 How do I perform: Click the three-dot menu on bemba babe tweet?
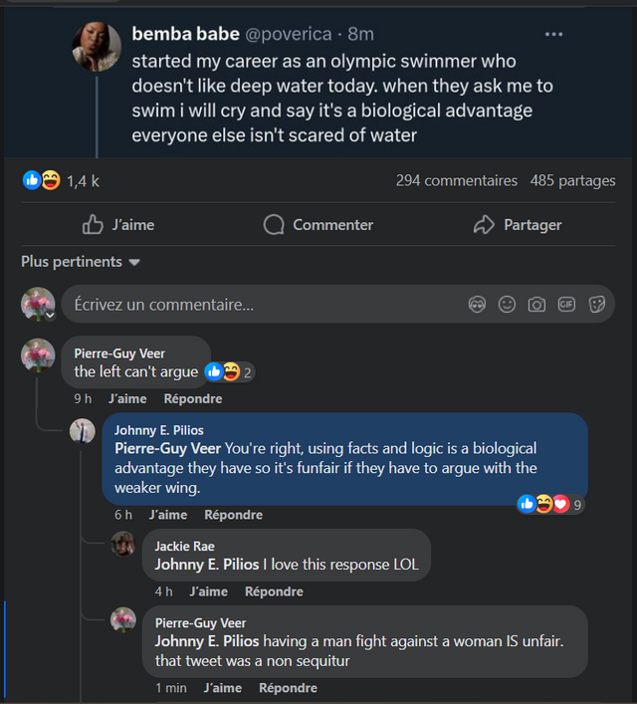pos(553,34)
